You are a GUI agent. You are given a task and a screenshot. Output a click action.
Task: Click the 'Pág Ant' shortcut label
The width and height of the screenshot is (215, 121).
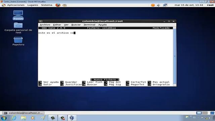[x=115, y=82]
